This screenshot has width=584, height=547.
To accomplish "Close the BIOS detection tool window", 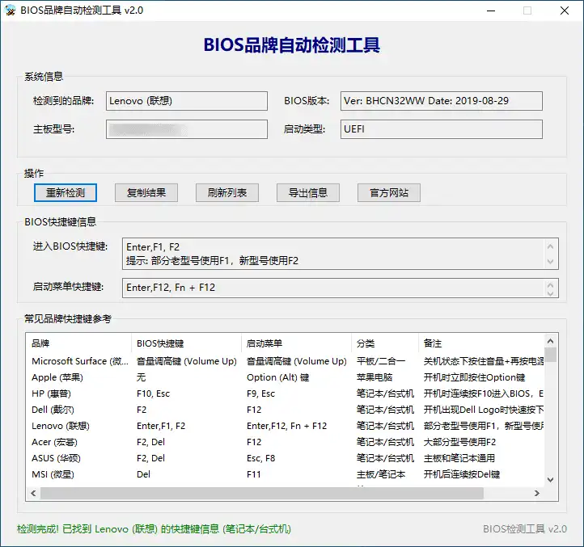I will click(565, 11).
